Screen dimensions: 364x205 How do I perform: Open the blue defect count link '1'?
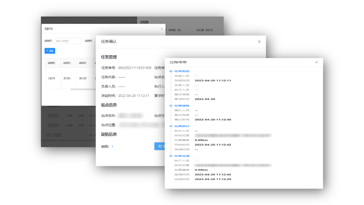point(112,146)
